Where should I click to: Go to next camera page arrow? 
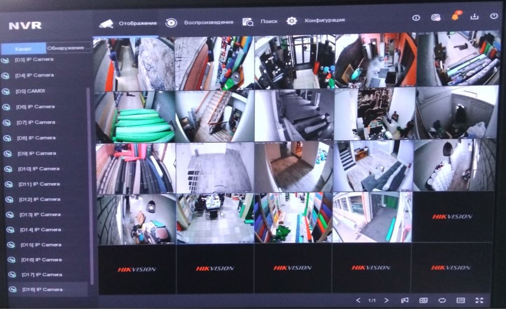coord(386,300)
